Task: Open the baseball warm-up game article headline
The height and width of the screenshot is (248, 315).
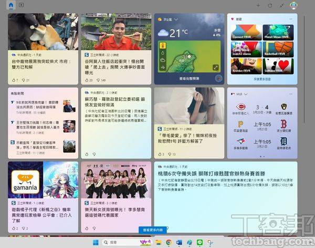Action: [212, 173]
